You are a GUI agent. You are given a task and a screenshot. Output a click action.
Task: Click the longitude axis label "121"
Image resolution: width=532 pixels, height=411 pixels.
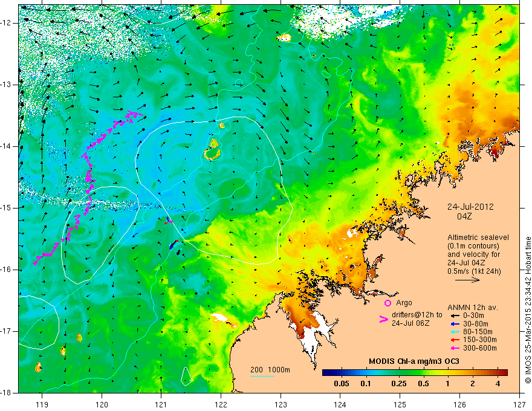point(161,404)
